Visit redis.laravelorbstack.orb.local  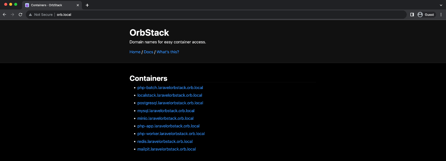(x=165, y=142)
